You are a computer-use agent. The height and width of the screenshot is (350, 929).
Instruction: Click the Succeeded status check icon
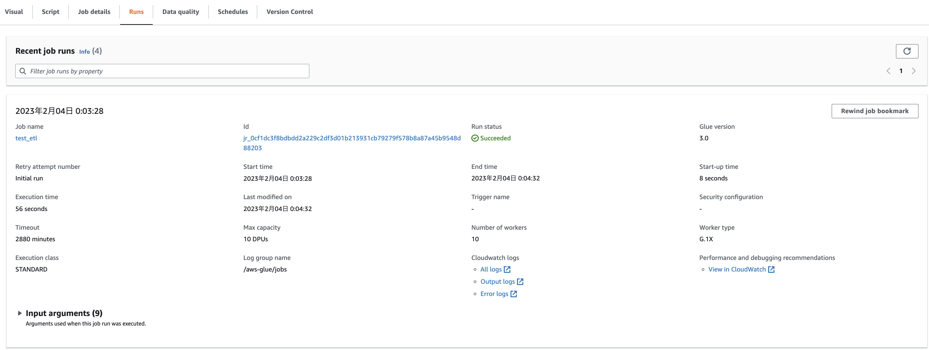click(475, 138)
